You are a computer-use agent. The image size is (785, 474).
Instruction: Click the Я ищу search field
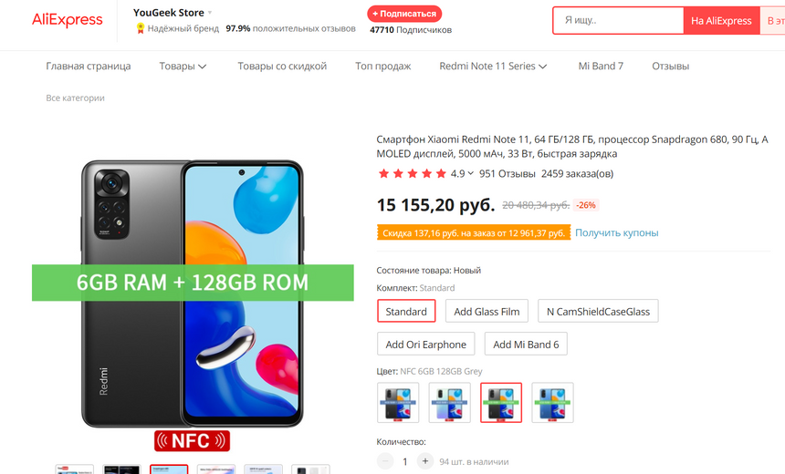pyautogui.click(x=619, y=20)
